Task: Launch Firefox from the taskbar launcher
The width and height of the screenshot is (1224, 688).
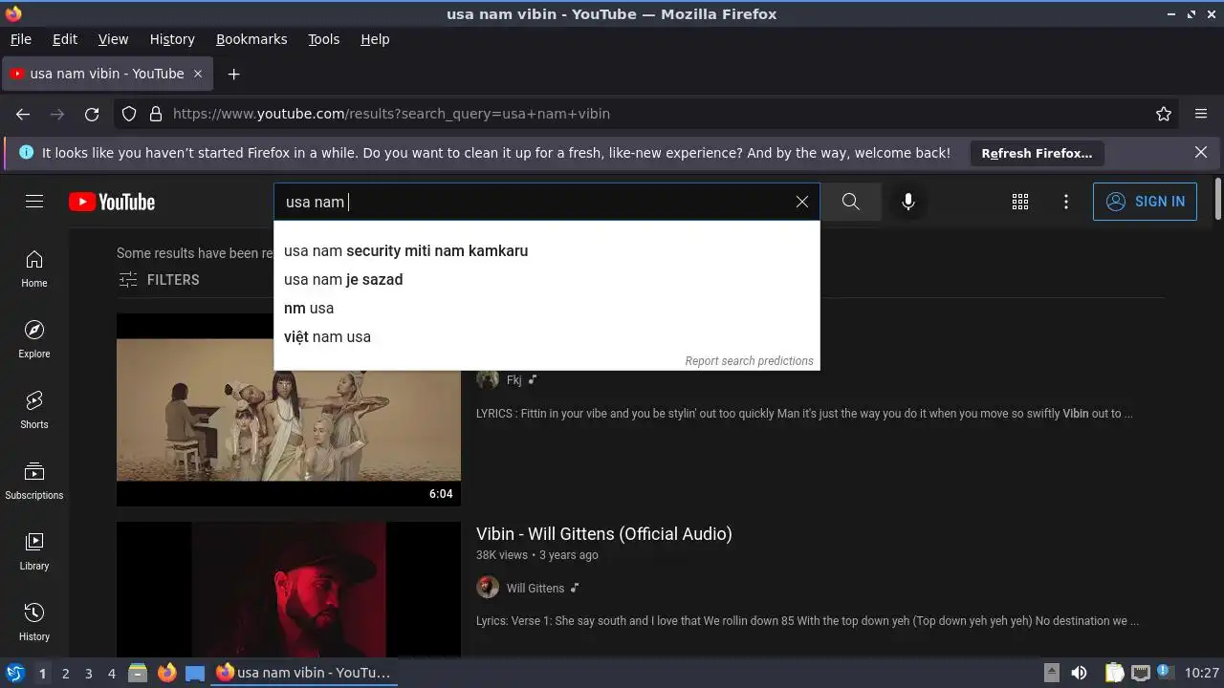Action: click(x=166, y=673)
